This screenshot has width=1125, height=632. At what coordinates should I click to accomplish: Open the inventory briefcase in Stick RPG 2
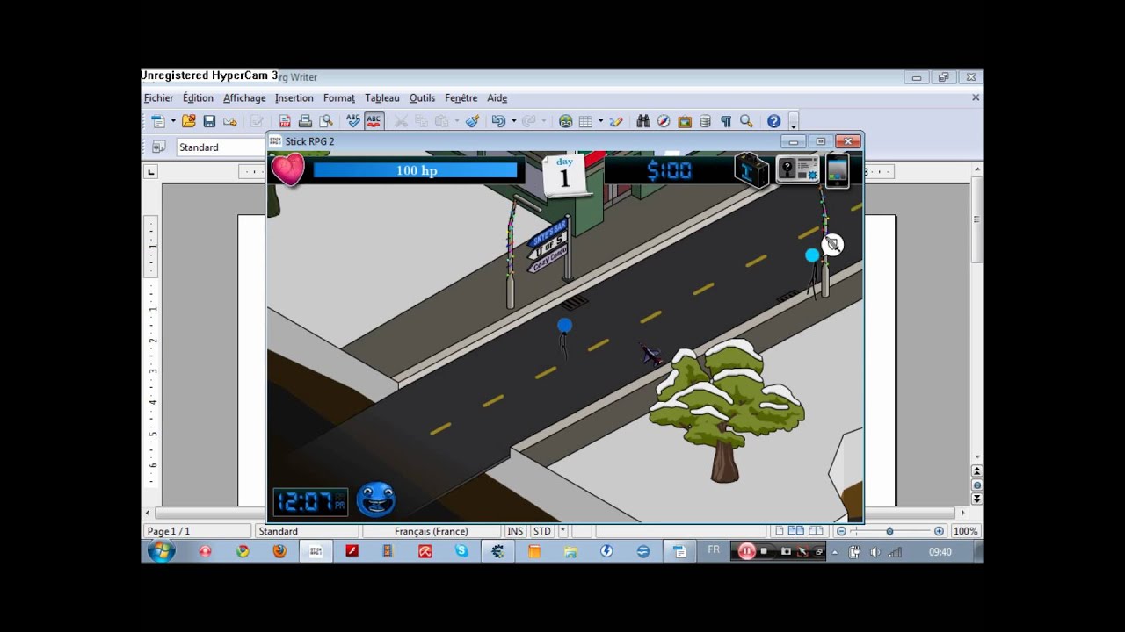point(751,170)
